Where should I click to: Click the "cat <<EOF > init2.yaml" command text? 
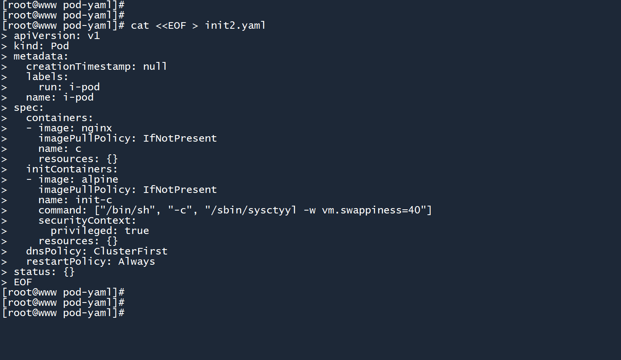198,25
